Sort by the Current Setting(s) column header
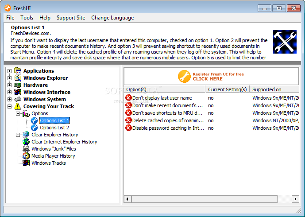The height and width of the screenshot is (217, 305). (227, 89)
